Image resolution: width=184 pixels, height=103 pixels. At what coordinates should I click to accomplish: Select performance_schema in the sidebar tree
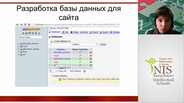click(31, 49)
